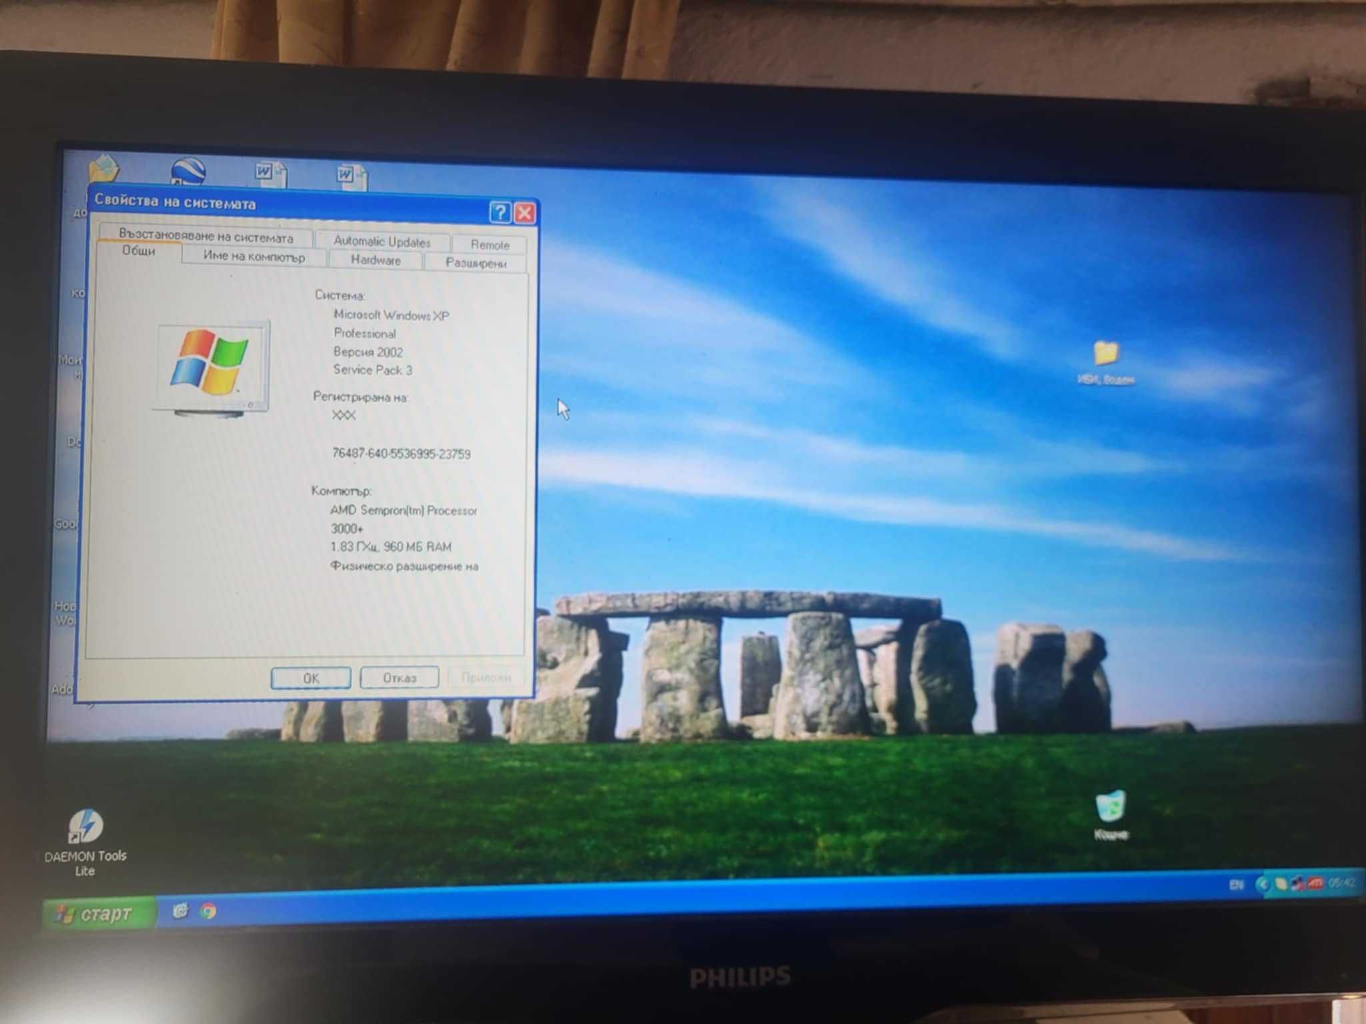The height and width of the screenshot is (1024, 1366).
Task: Select the Общи tab
Action: coord(139,251)
